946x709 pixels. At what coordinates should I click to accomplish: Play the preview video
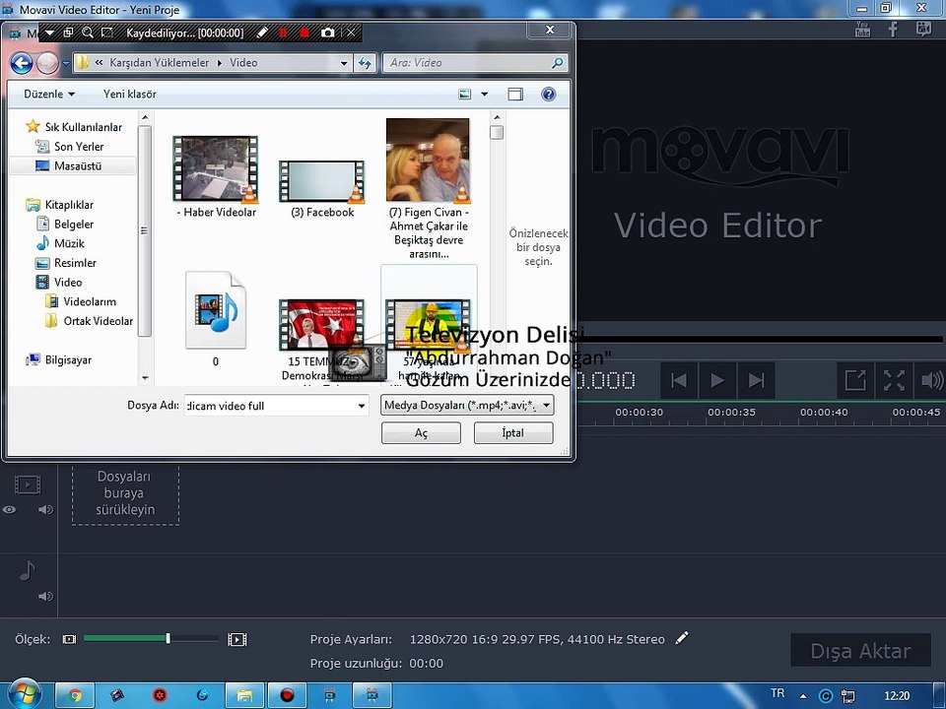717,380
